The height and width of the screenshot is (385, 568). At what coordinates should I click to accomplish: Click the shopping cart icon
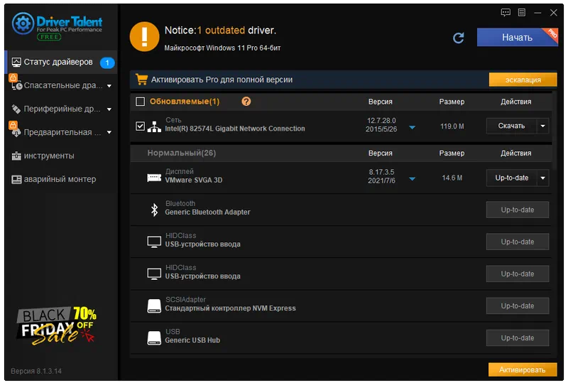(x=141, y=80)
